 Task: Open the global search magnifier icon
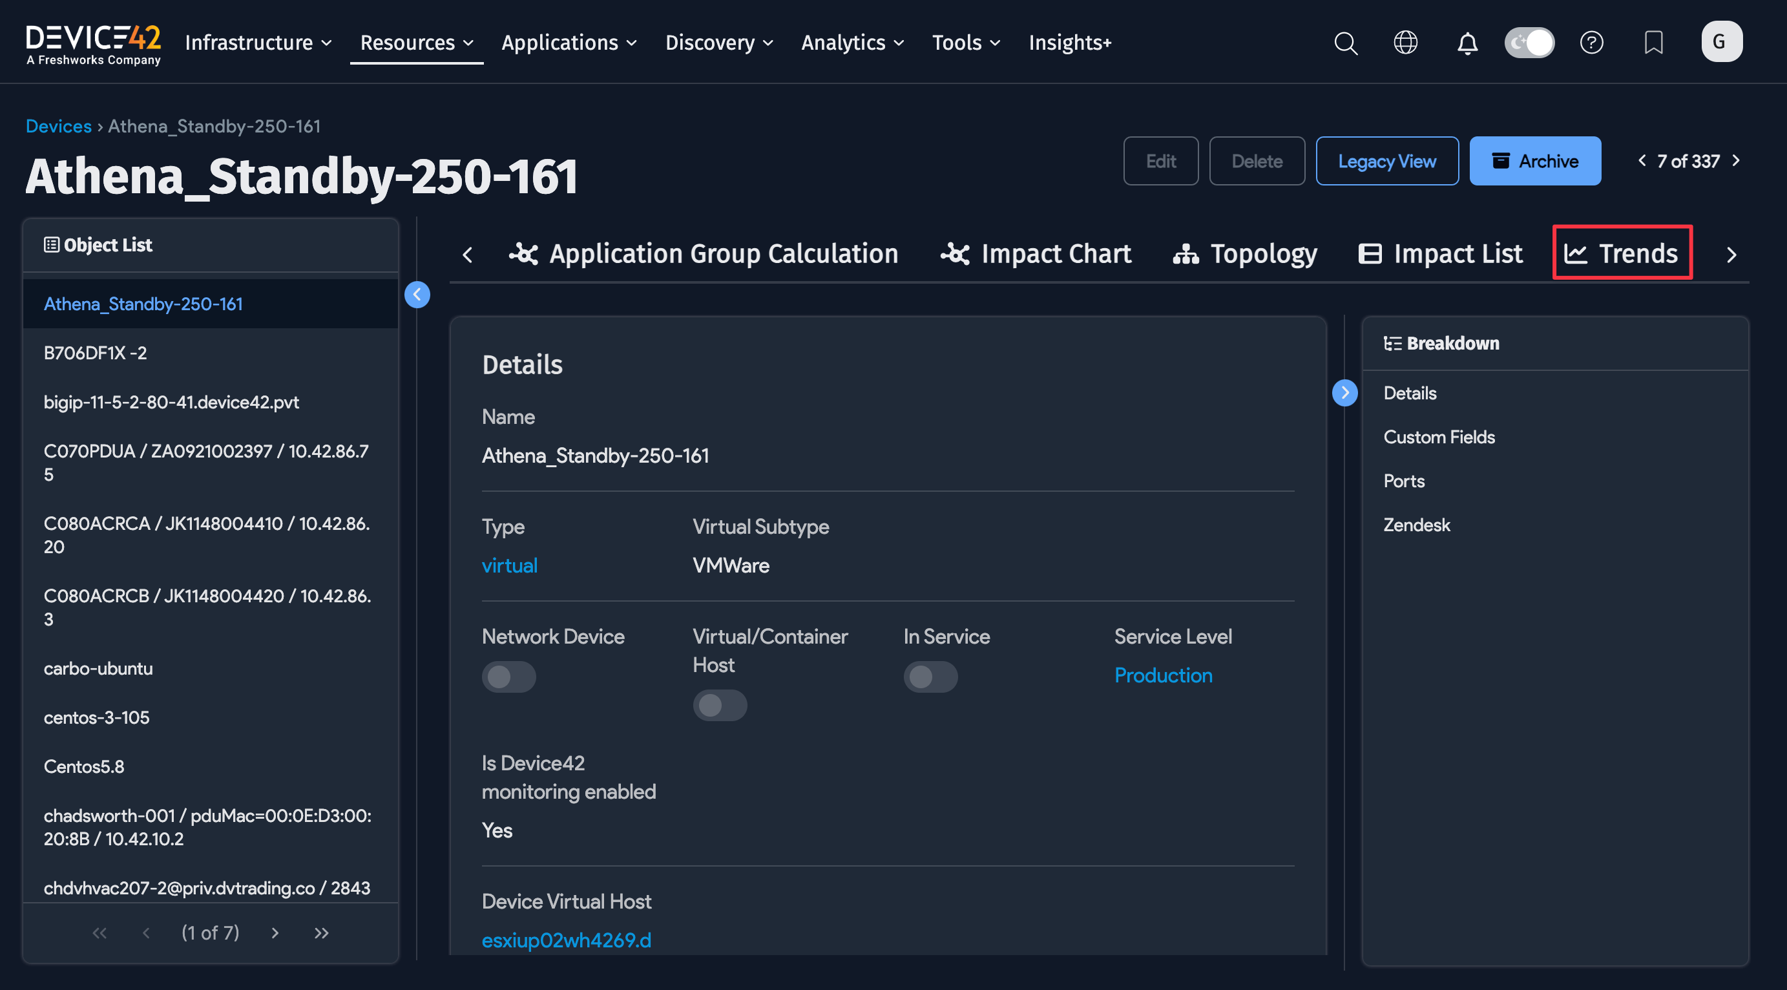tap(1345, 43)
